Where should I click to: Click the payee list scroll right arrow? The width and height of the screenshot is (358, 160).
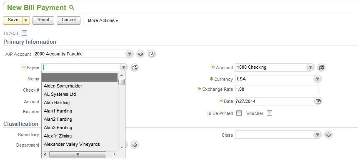(x=114, y=154)
